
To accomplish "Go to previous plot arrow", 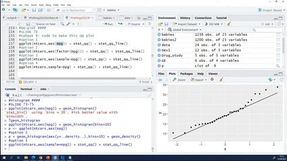I will pos(160,80).
